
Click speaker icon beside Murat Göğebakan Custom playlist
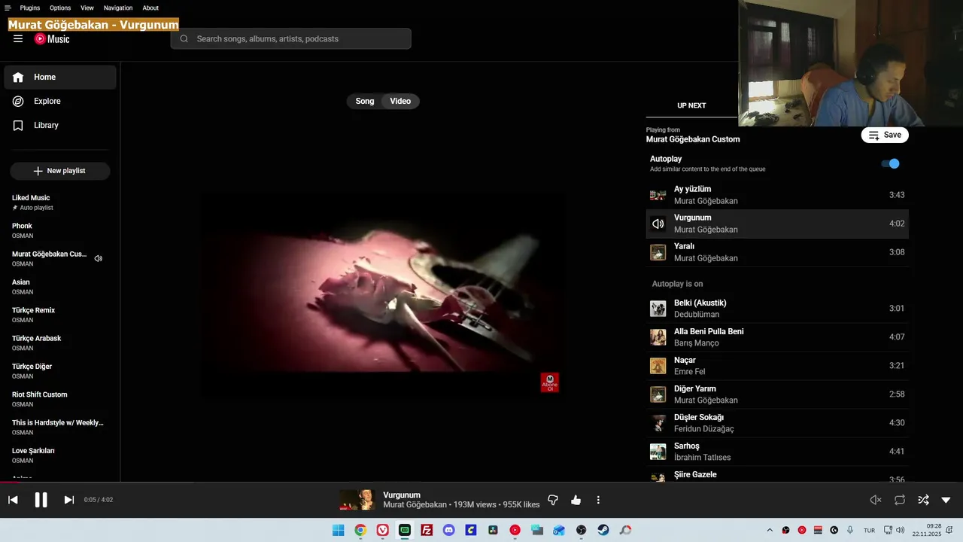click(98, 258)
